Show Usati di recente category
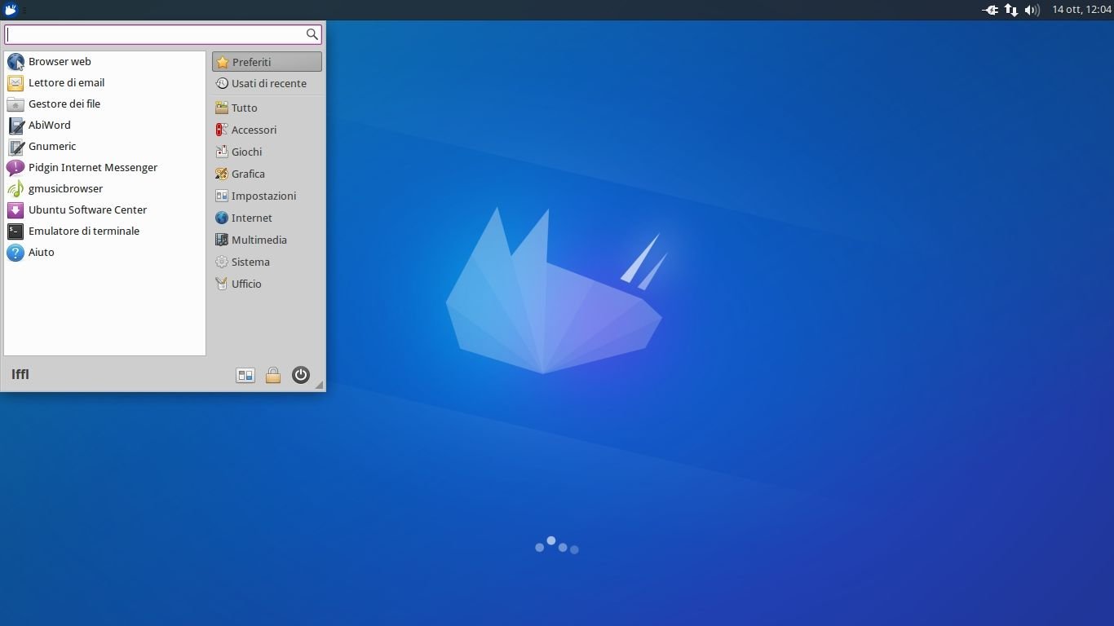The height and width of the screenshot is (626, 1114). 267,84
